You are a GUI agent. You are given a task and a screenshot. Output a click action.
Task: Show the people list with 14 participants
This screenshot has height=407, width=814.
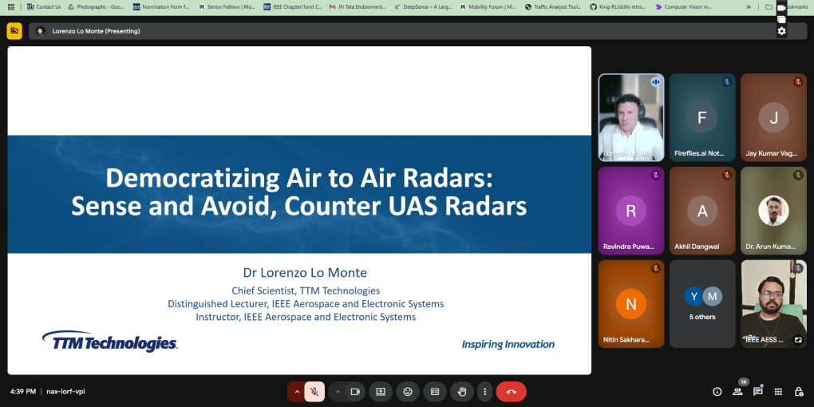737,391
